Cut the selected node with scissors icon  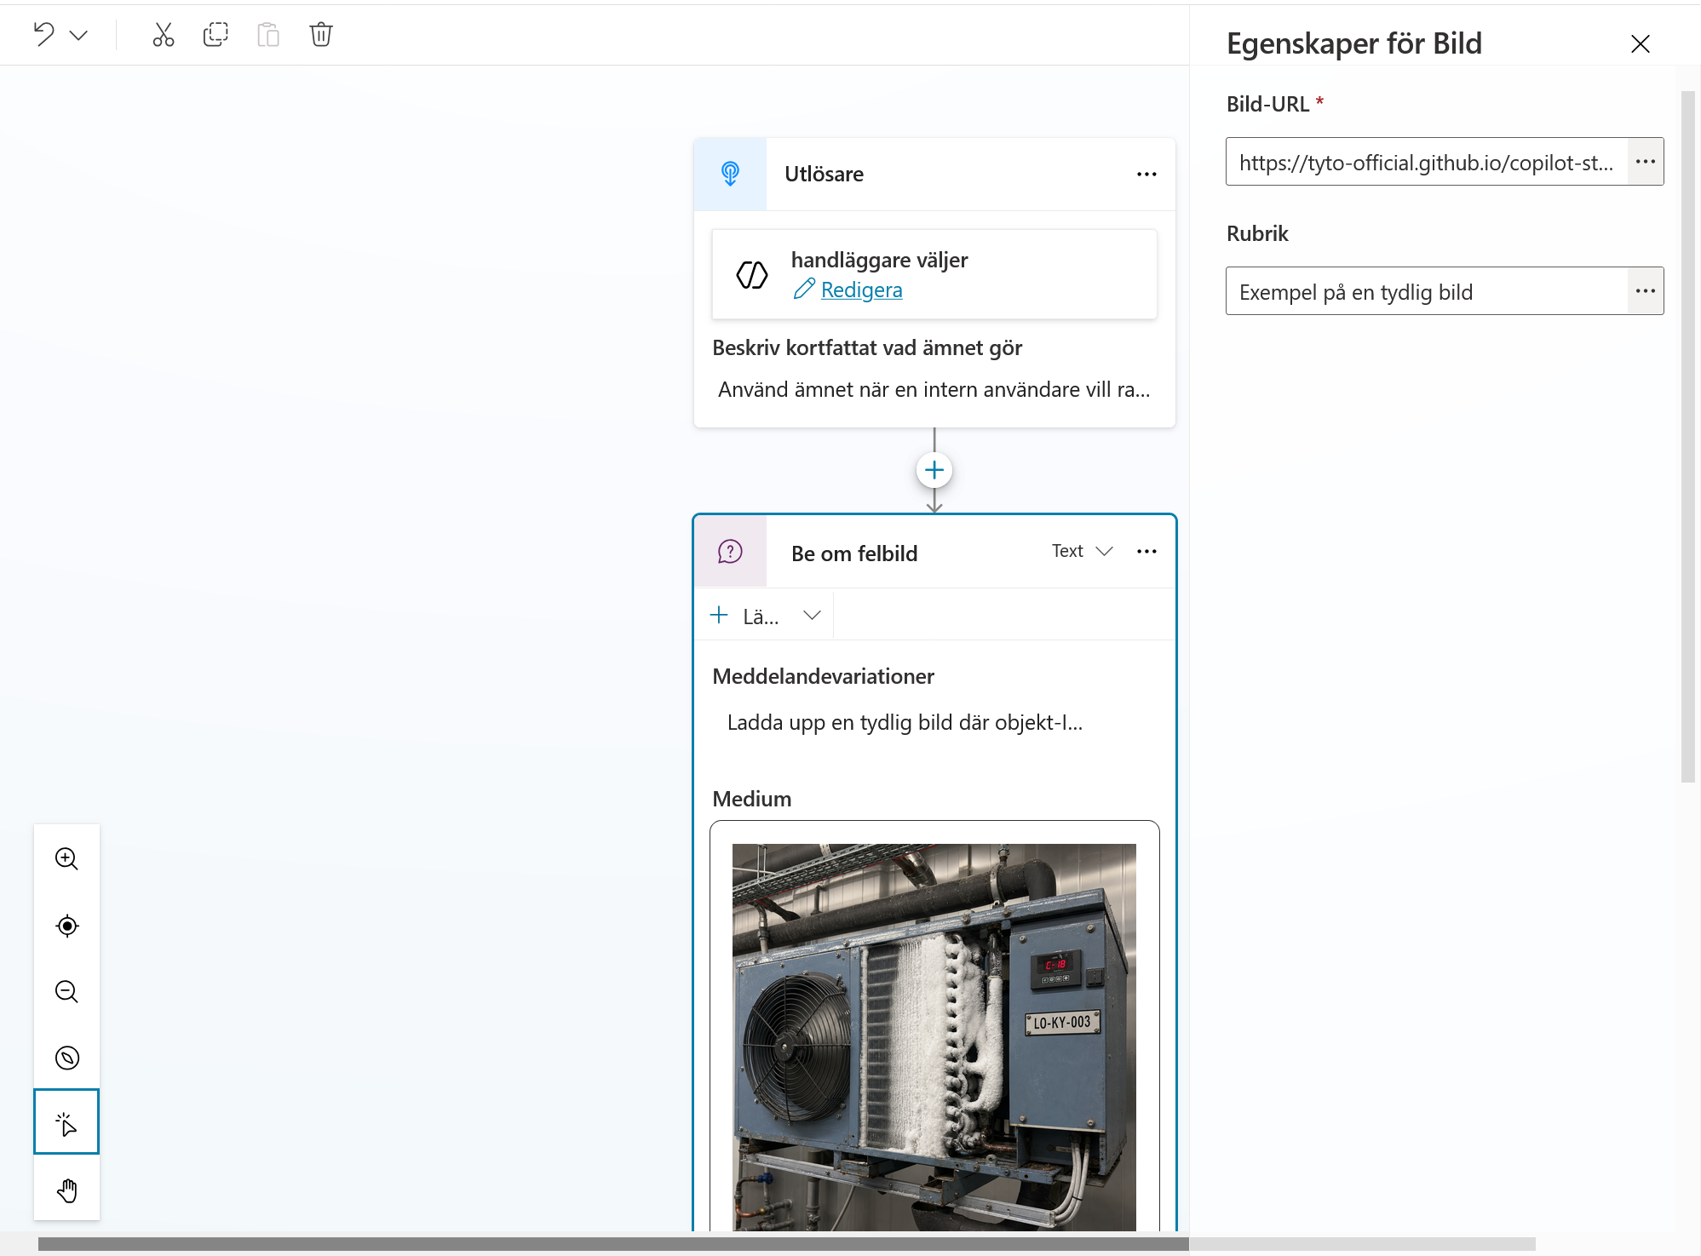point(163,34)
